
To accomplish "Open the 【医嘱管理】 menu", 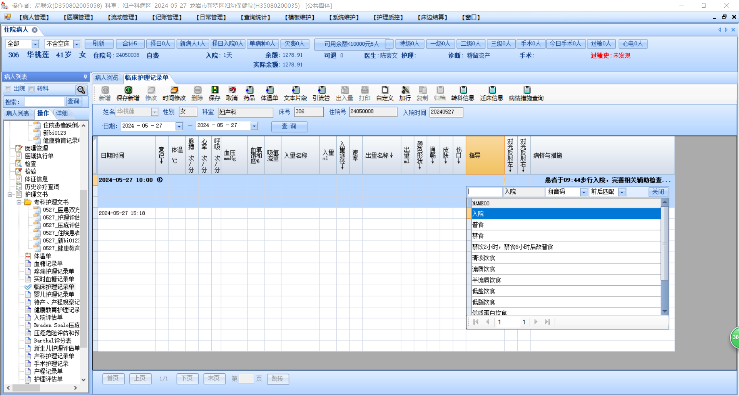I will click(x=79, y=17).
